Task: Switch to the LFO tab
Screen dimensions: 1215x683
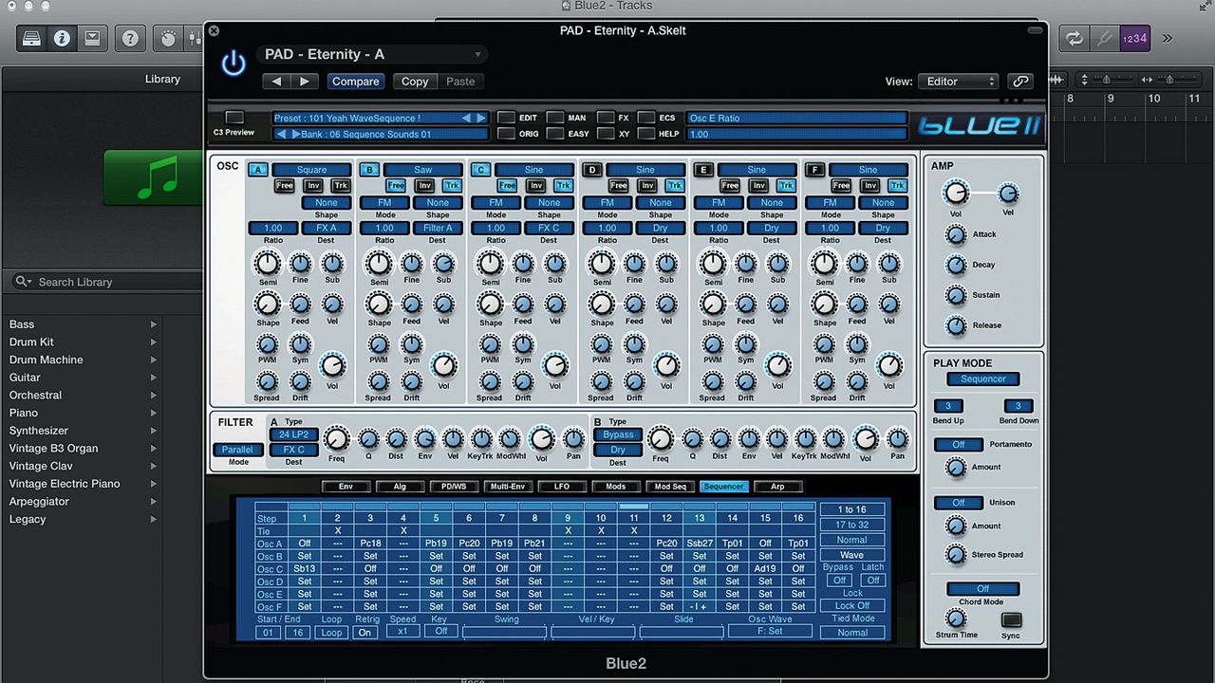Action: point(561,487)
